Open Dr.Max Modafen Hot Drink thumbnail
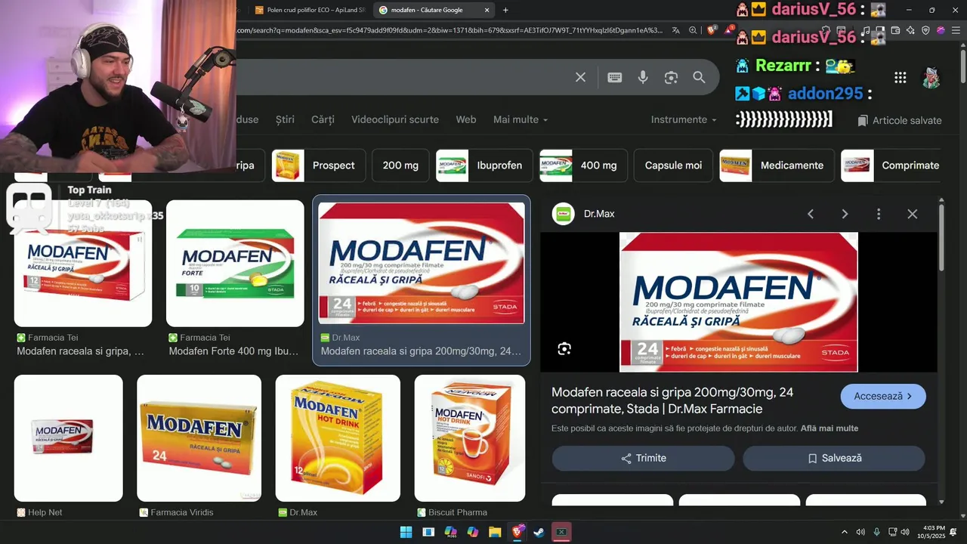This screenshot has width=967, height=544. point(338,438)
